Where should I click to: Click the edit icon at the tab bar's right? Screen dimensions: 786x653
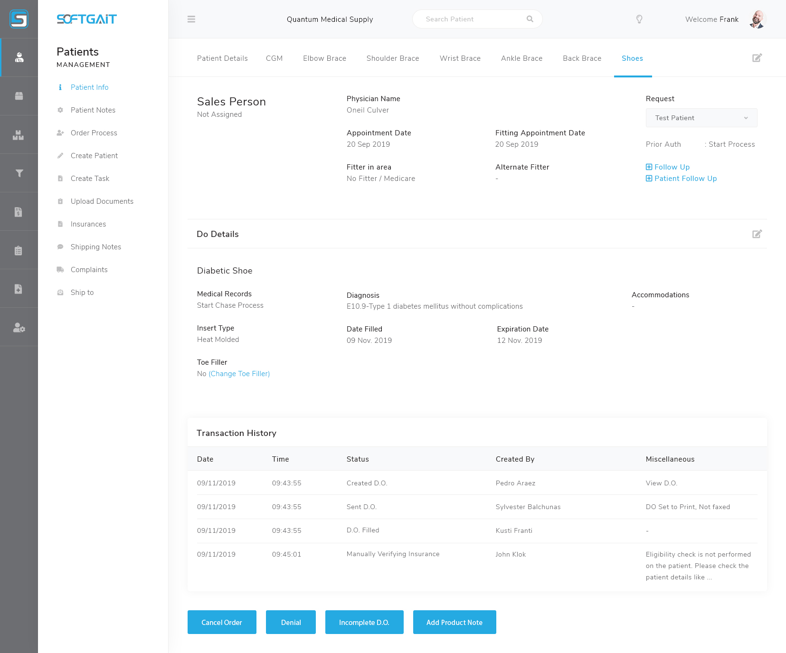point(757,58)
